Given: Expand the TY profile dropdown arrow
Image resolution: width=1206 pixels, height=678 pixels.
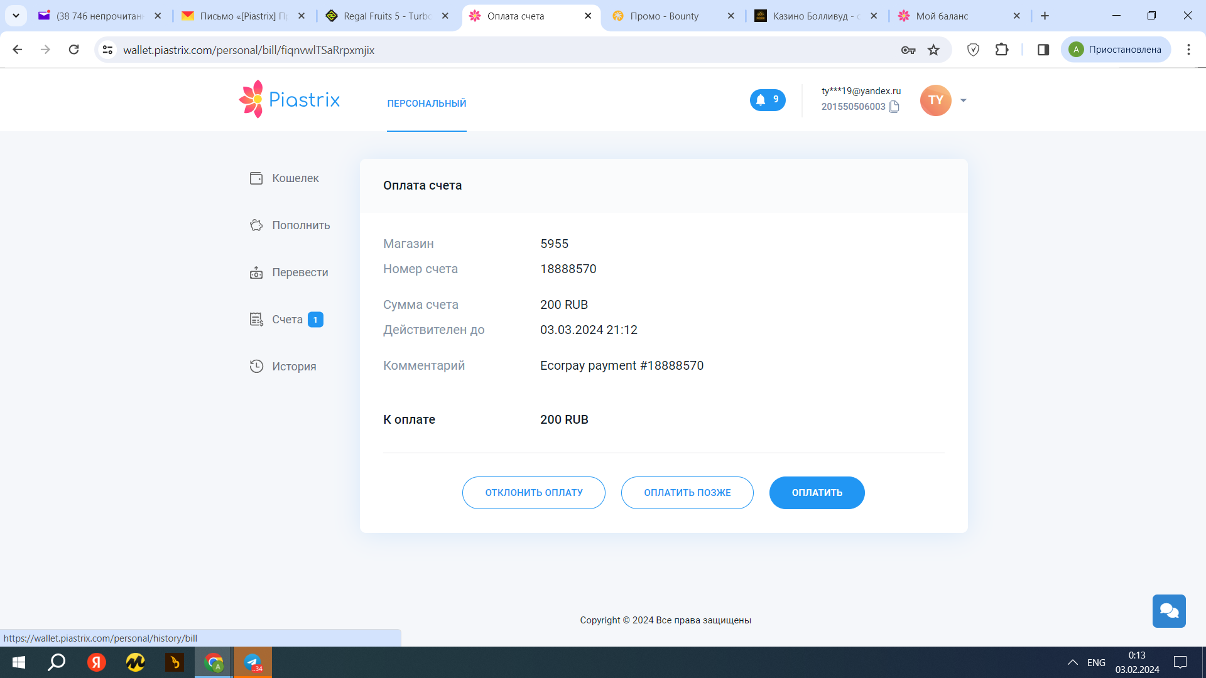Looking at the screenshot, I should pyautogui.click(x=963, y=100).
